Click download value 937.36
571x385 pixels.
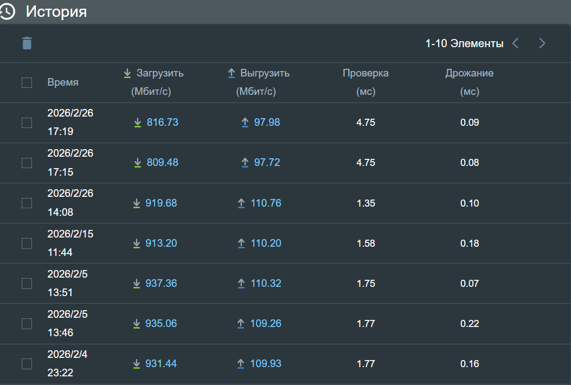click(161, 284)
